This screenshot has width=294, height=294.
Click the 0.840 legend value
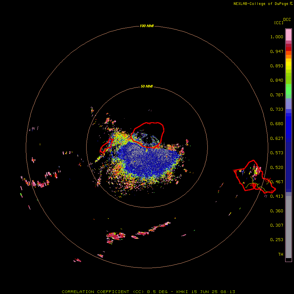point(277,80)
